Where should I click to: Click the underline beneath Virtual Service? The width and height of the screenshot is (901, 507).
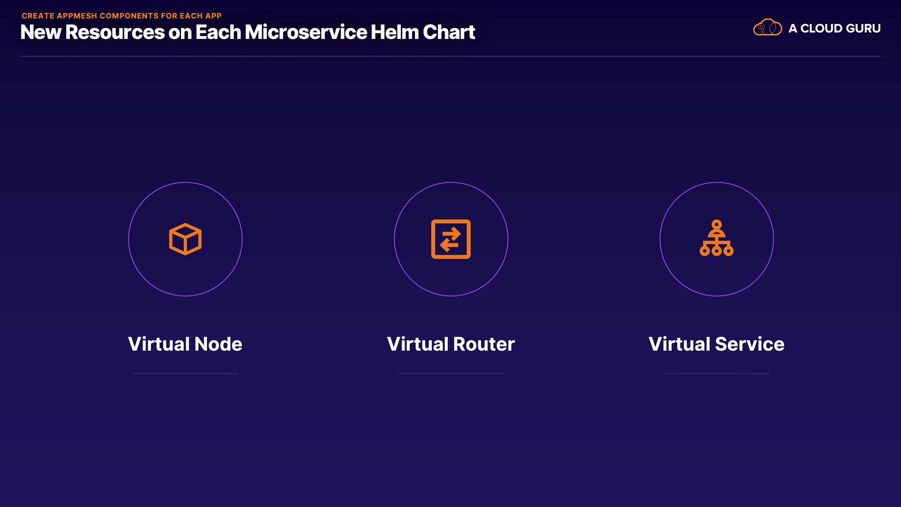click(716, 374)
